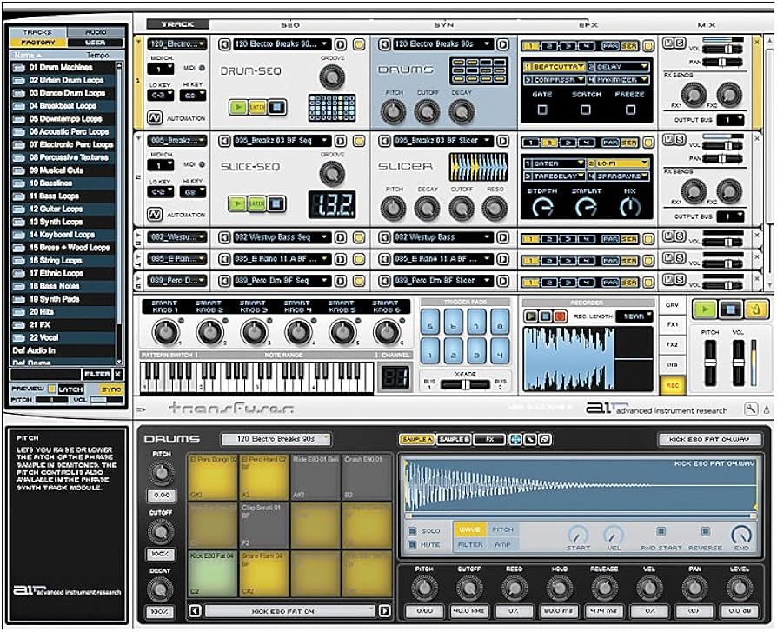This screenshot has width=777, height=632.
Task: Click the Automation icon on track 1
Action: [x=154, y=117]
